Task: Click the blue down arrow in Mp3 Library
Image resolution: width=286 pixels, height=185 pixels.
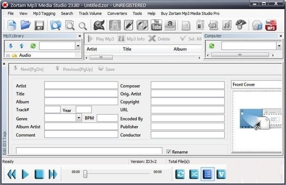Action: [x=10, y=46]
